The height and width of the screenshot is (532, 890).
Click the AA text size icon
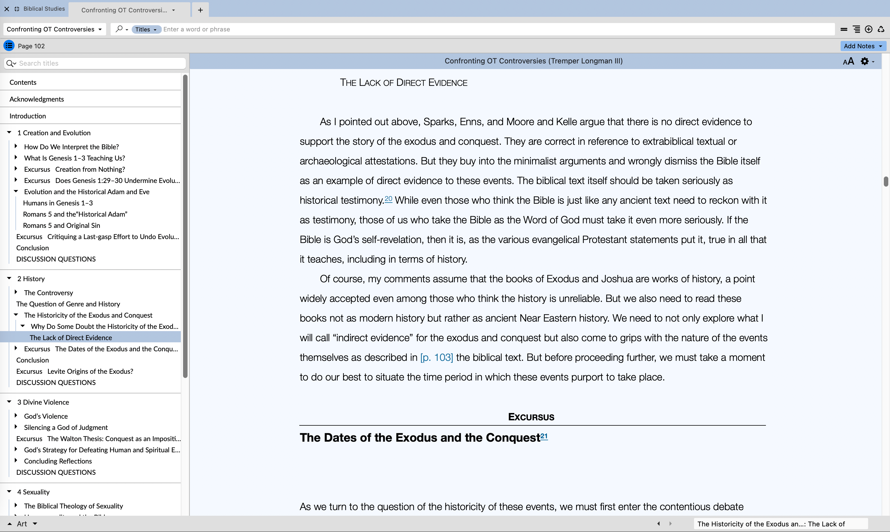848,61
